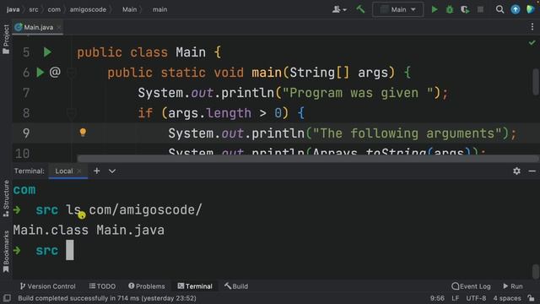The height and width of the screenshot is (304, 540).
Task: Click the @ annotation gutter icon on line 6
Action: (55, 72)
